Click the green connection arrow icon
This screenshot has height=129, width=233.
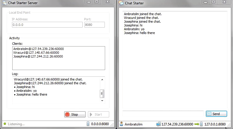pyautogui.click(x=197, y=124)
